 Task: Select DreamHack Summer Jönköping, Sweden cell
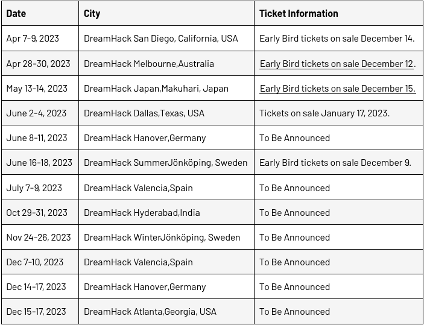[x=166, y=163]
